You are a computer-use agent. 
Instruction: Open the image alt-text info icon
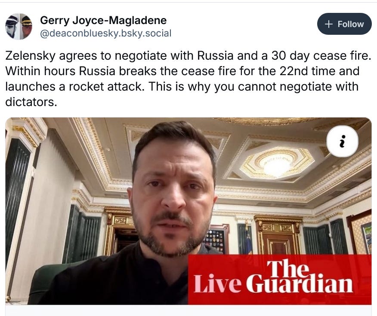pos(343,141)
